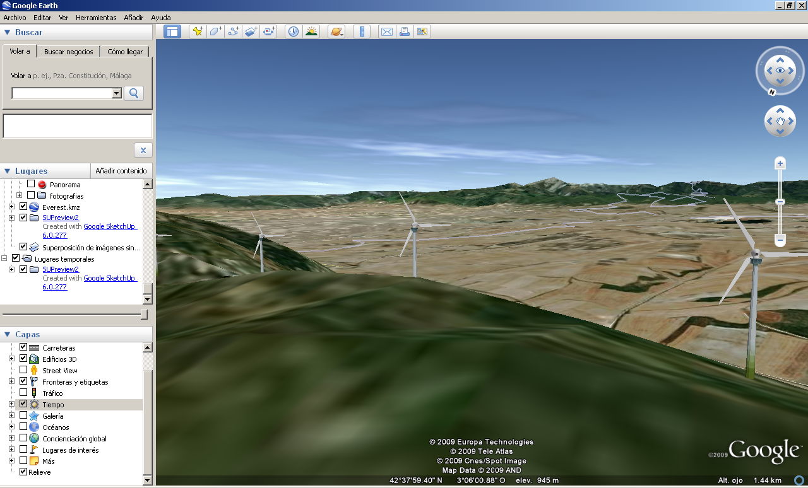Switch to the Cómo llegar tab
The height and width of the screenshot is (488, 808).
pyautogui.click(x=124, y=51)
